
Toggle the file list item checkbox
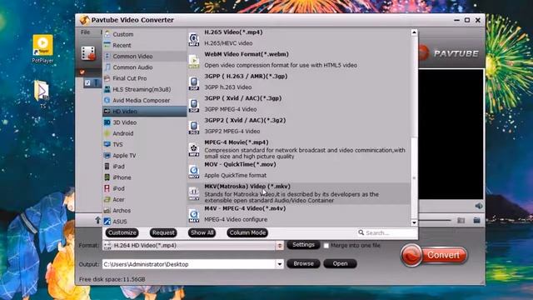(x=87, y=82)
